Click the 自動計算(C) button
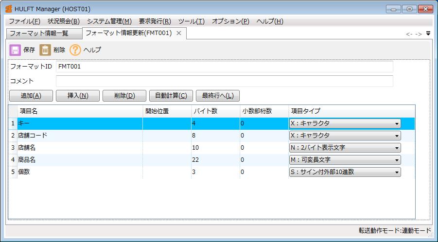This screenshot has width=438, height=242. pyautogui.click(x=171, y=96)
